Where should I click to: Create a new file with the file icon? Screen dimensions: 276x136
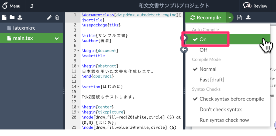pos(4,18)
